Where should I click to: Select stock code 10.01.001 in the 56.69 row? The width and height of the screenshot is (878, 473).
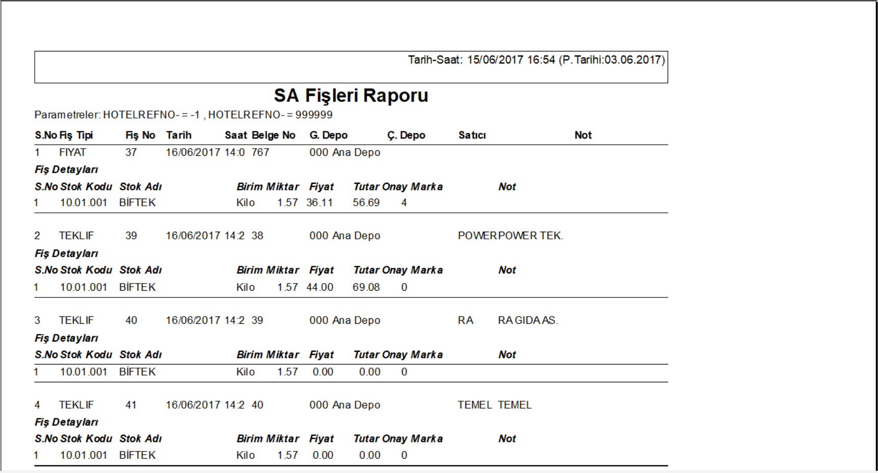pyautogui.click(x=84, y=203)
